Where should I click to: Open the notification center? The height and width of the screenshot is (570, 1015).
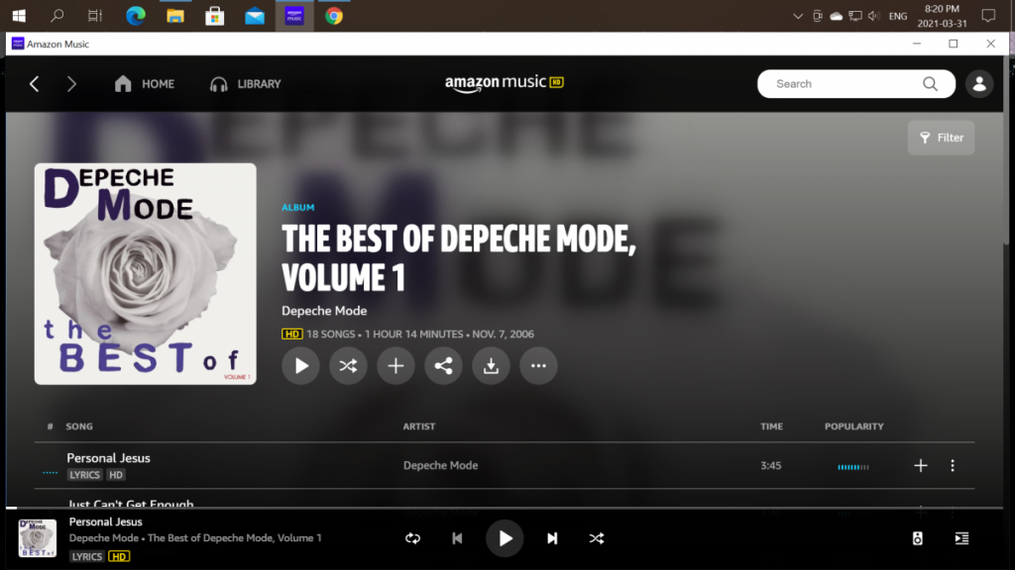(988, 16)
